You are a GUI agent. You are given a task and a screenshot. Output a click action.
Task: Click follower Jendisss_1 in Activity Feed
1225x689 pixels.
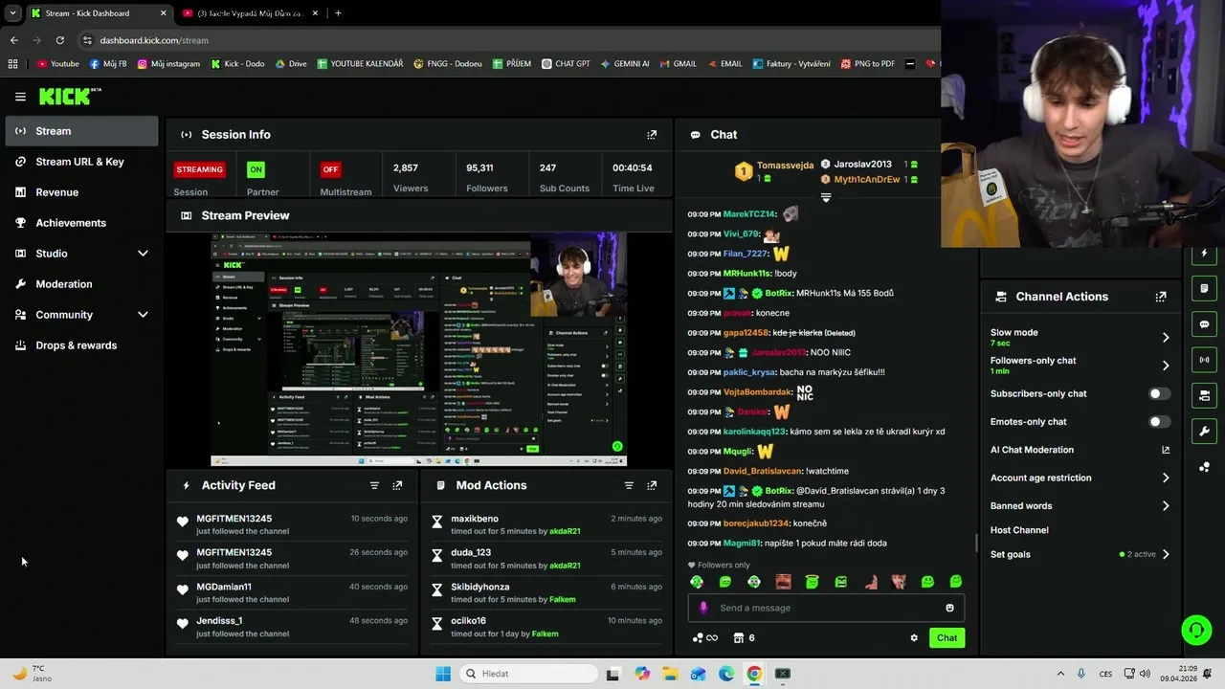click(219, 621)
